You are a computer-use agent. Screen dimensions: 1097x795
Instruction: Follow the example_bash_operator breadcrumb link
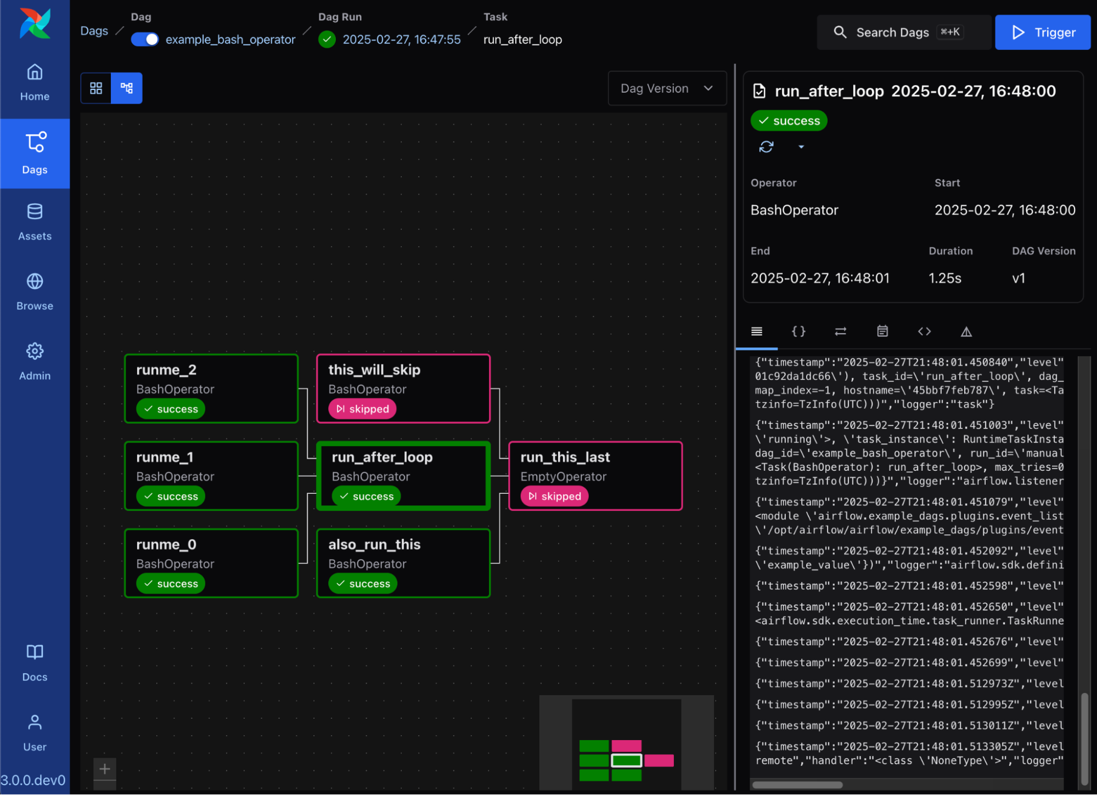point(230,40)
